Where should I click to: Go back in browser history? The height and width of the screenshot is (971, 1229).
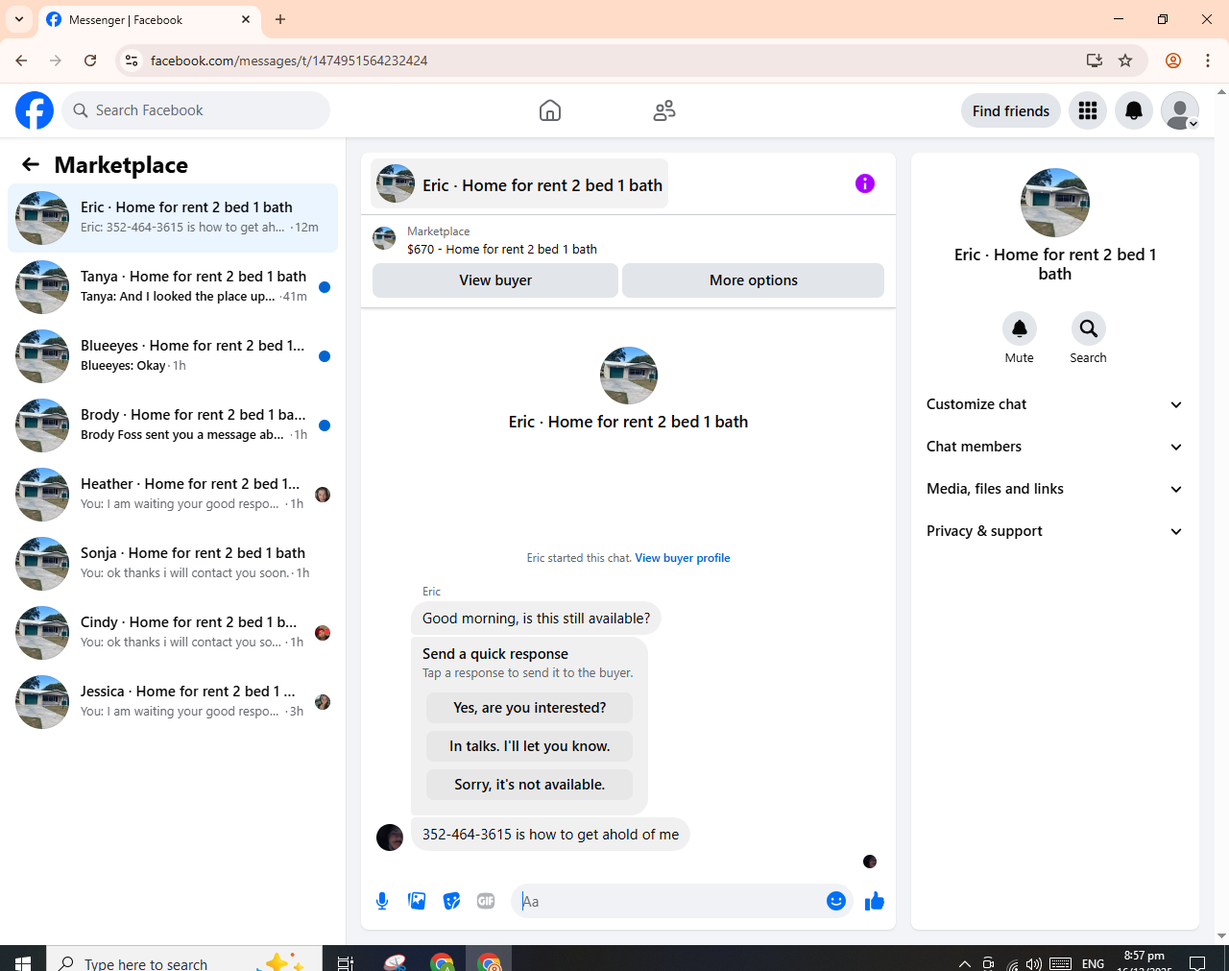21,61
